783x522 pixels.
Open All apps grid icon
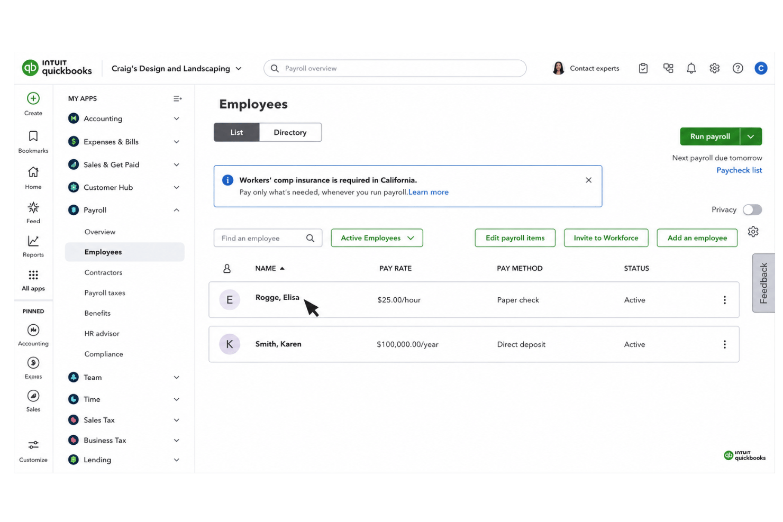pos(33,275)
